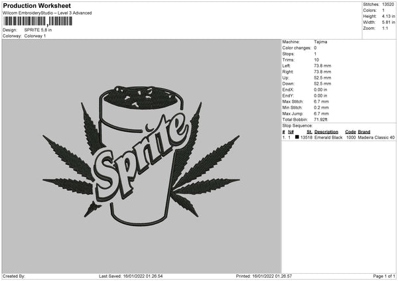
Task: Click the Sprite cup embroidery preview
Action: point(141,156)
